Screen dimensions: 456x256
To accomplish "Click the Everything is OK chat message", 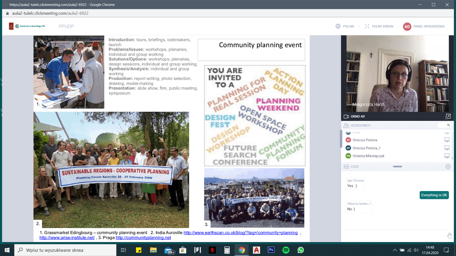I will point(434,195).
